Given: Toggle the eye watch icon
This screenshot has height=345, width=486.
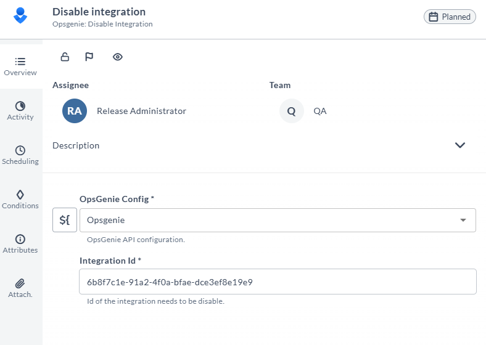Looking at the screenshot, I should click(117, 57).
